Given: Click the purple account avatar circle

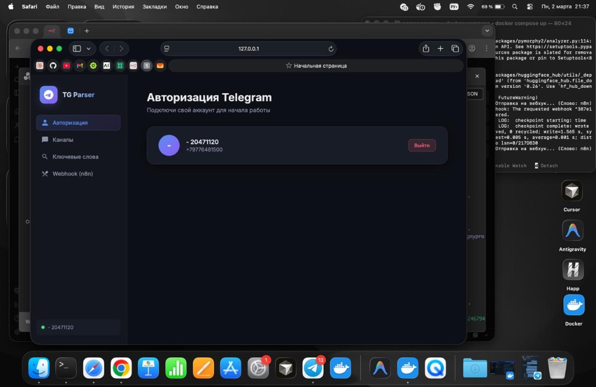Looking at the screenshot, I should pos(169,145).
